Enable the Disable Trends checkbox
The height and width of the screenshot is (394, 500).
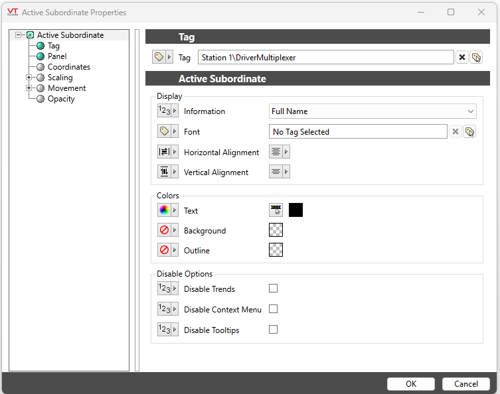pyautogui.click(x=273, y=289)
